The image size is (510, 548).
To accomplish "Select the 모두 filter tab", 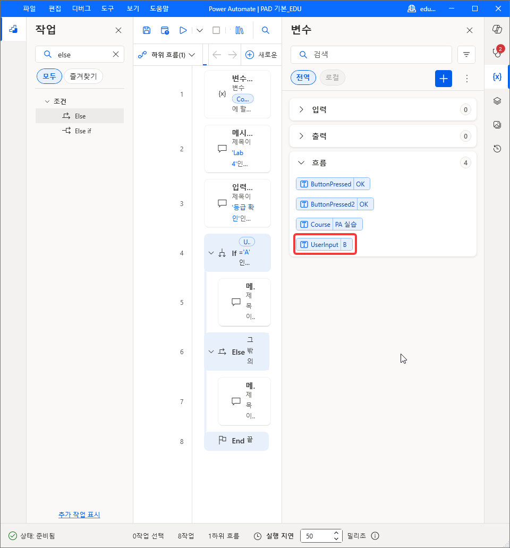I will tap(49, 76).
